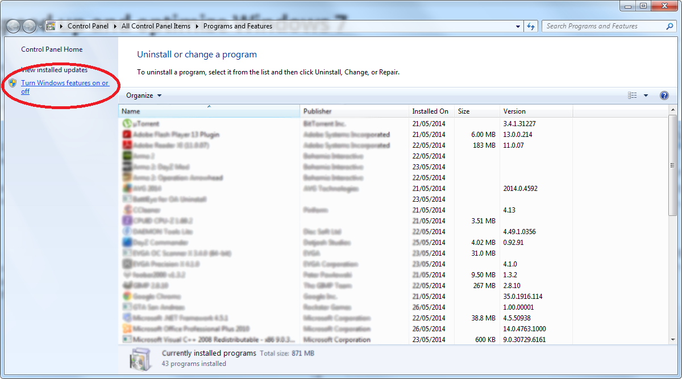Viewport: 682px width, 379px height.
Task: Click the GIMP 2.8.10 icon
Action: click(127, 286)
